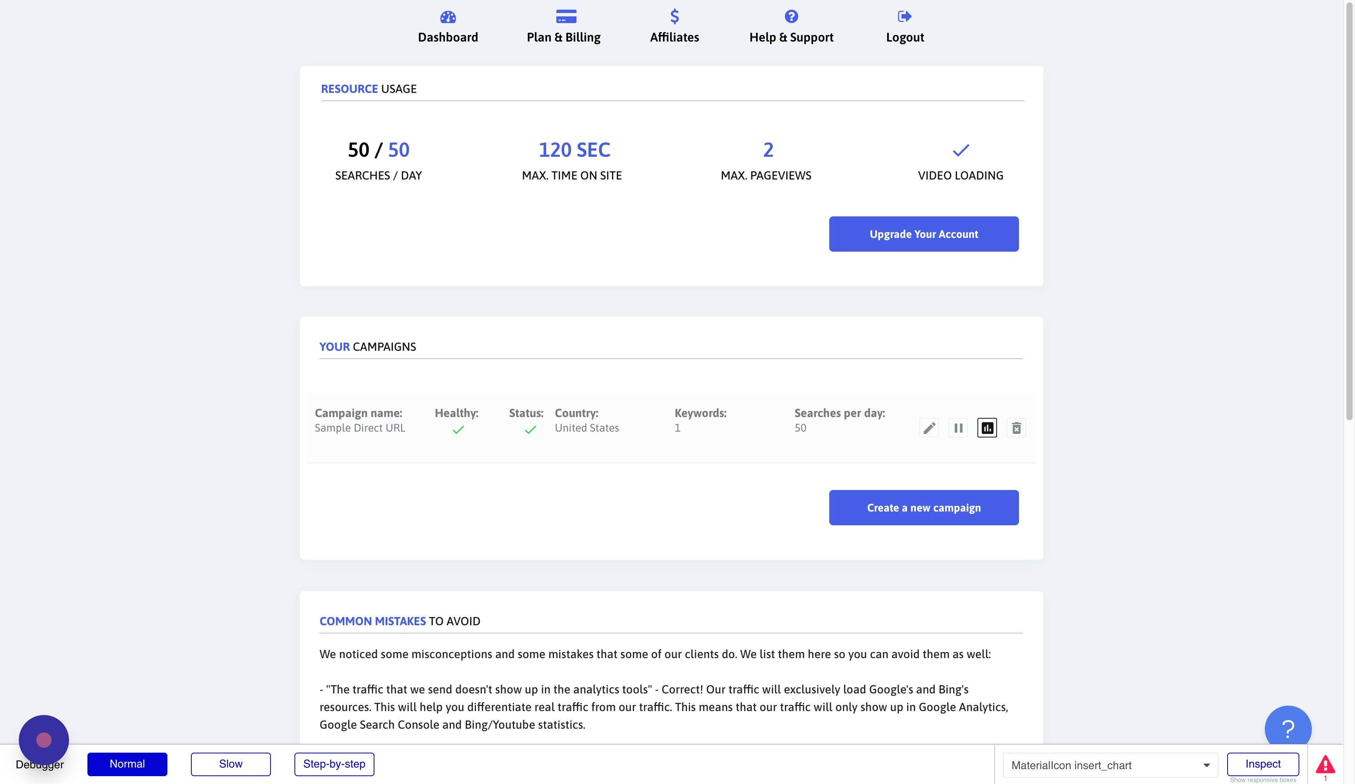Click the 'RESOURCE USAGE' heading
The image size is (1355, 784).
pyautogui.click(x=369, y=89)
